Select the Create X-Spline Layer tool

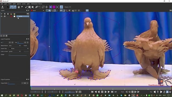(26, 7)
